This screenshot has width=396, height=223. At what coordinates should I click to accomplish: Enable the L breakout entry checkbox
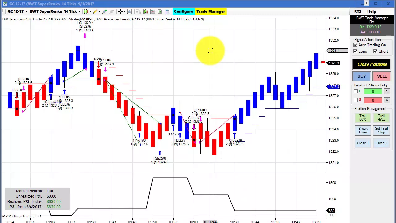click(x=356, y=91)
